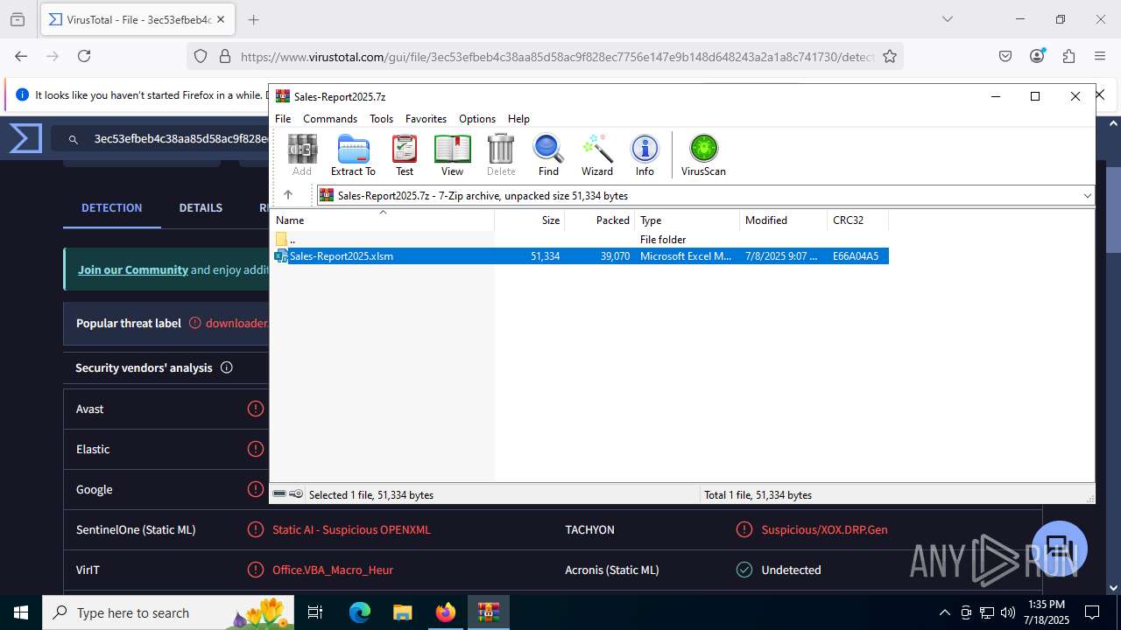Click the site security lock icon
This screenshot has width=1121, height=630.
[x=224, y=56]
